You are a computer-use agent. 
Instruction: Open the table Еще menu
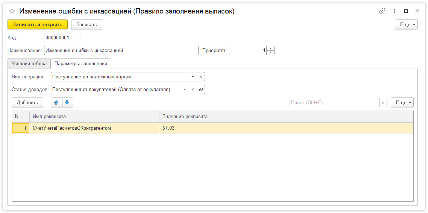tap(402, 102)
